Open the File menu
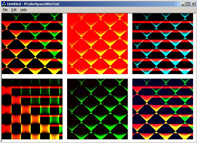 5,10
